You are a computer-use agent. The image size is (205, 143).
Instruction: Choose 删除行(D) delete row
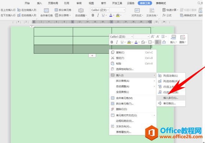coord(133,109)
